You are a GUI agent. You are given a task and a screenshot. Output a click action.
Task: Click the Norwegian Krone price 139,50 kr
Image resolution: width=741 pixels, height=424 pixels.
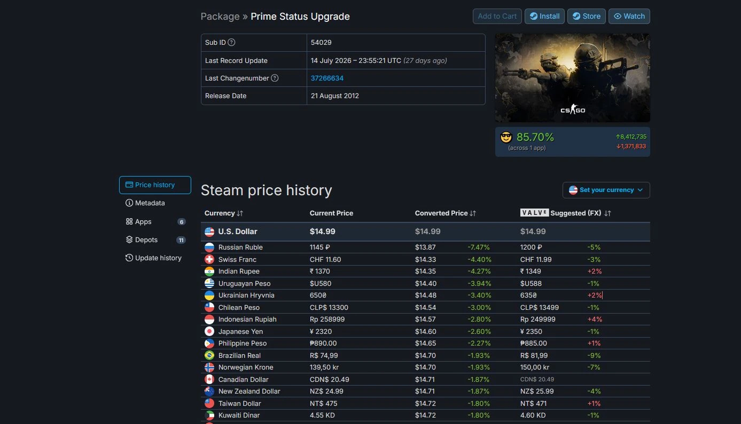(x=324, y=367)
